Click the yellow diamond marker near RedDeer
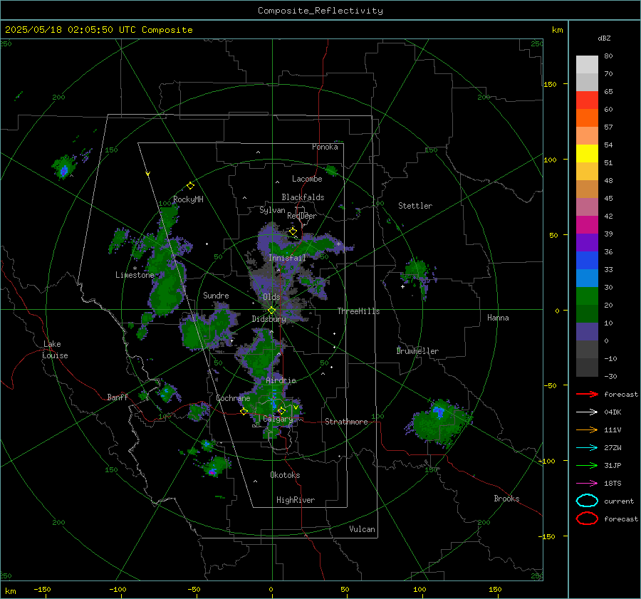The image size is (641, 599). pos(293,231)
